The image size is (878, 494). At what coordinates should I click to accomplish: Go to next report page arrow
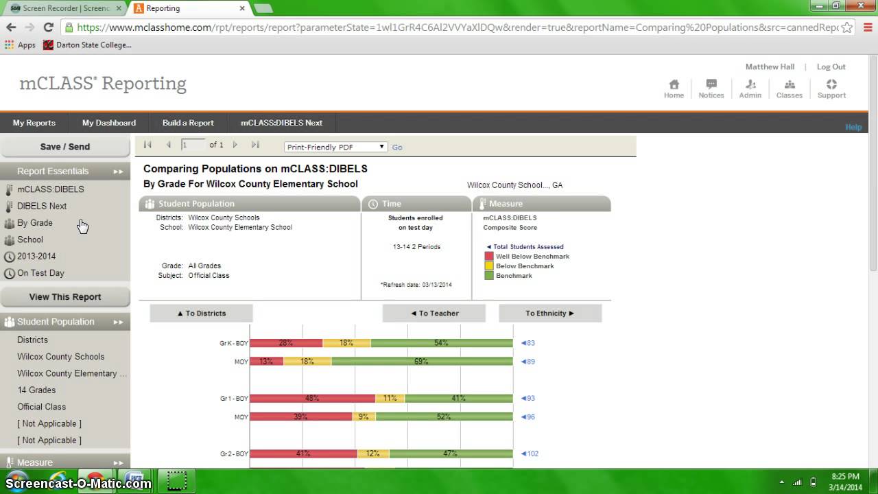tap(235, 145)
